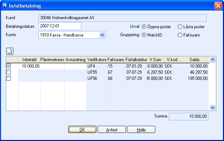The width and height of the screenshot is (224, 141).
Task: Click the Summa field showing 10 000,00
Action: coord(188,116)
